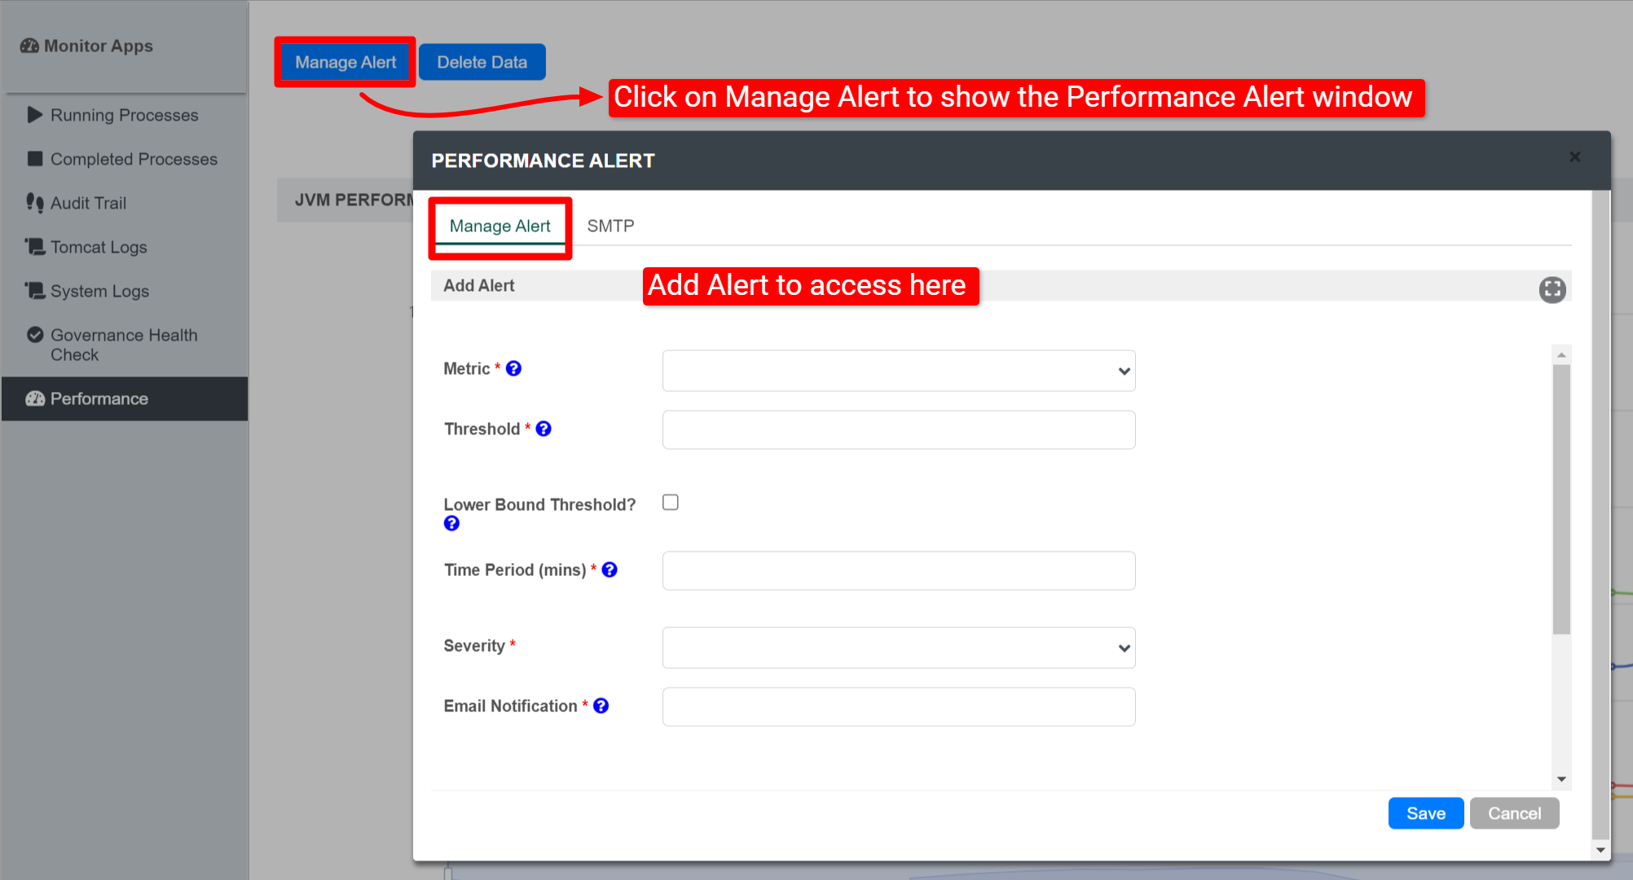The width and height of the screenshot is (1633, 880).
Task: Click Email Notification help icon
Action: point(601,706)
